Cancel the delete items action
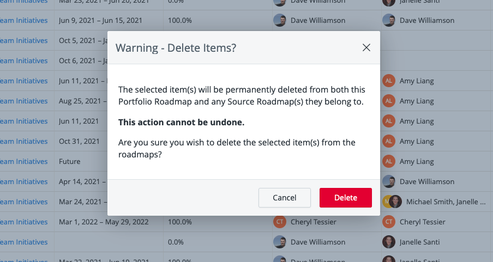 click(285, 198)
